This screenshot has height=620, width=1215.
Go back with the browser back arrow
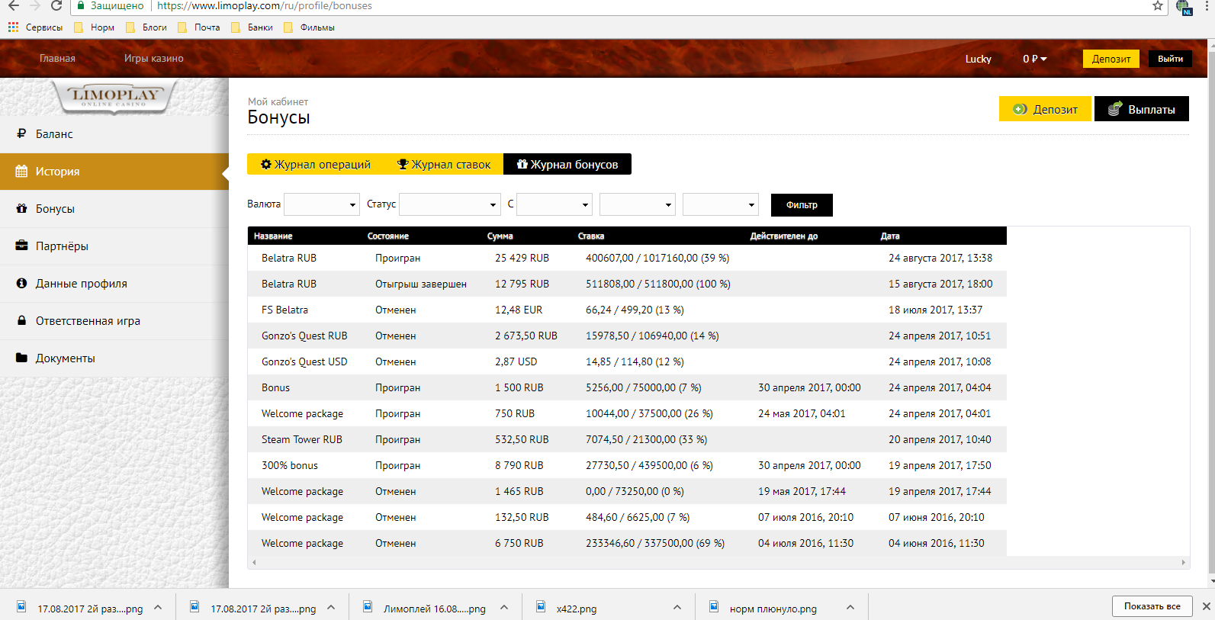(14, 5)
